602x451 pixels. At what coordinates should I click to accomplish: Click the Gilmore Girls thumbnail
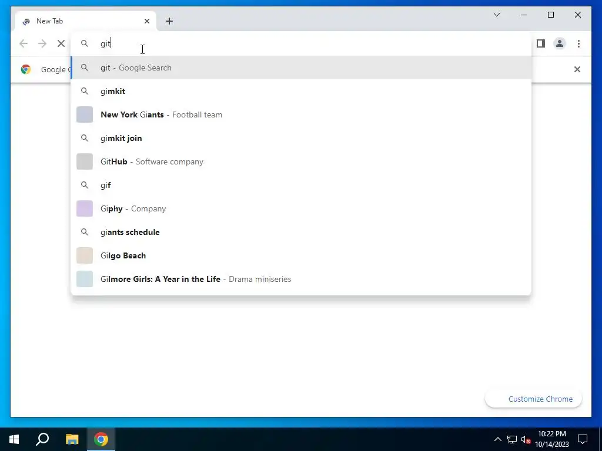(85, 279)
